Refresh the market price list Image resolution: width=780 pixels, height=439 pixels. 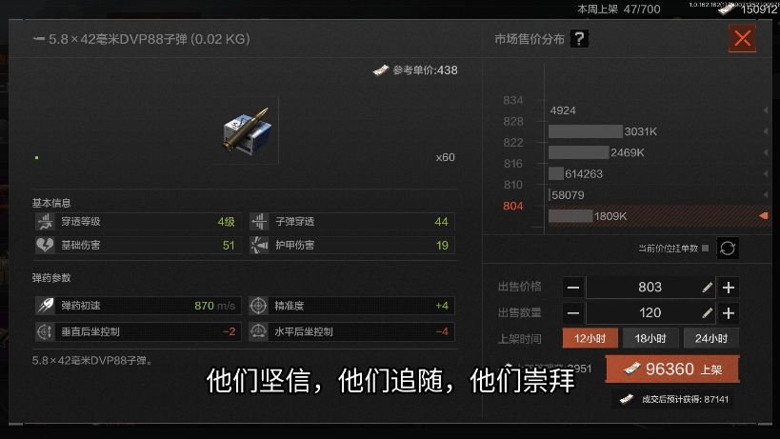pos(728,248)
